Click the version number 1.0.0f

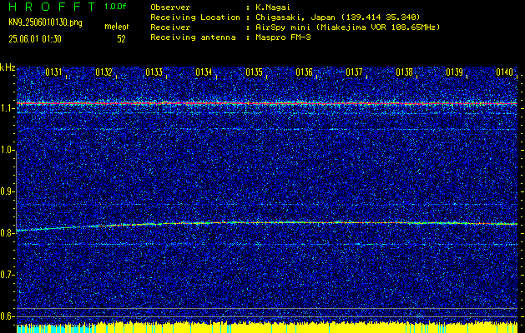[115, 7]
